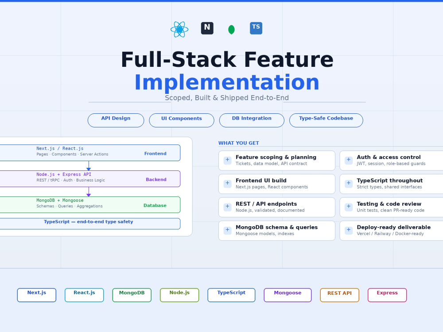Click the React.js tech tag
Screen dimensions: 443x332
pos(84,295)
